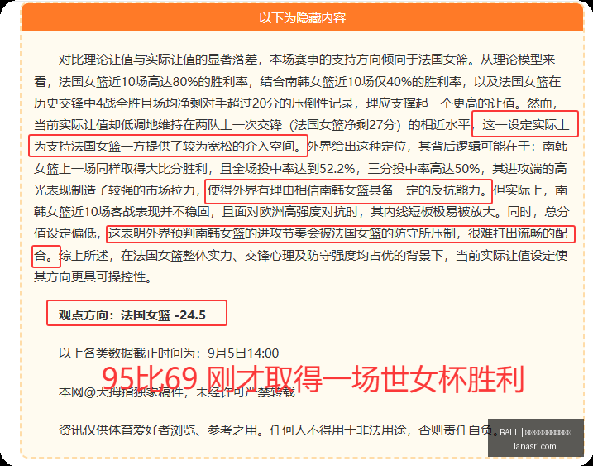Image resolution: width=593 pixels, height=466 pixels.
Task: Select the bold text '观点方向：法国女篮 -24.5'
Action: tap(132, 315)
